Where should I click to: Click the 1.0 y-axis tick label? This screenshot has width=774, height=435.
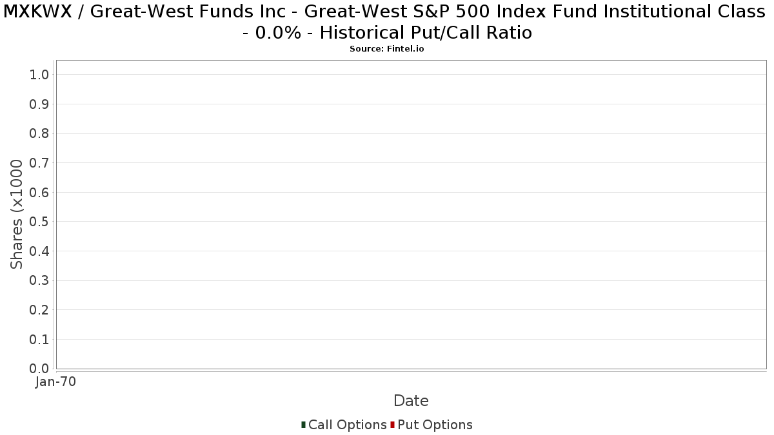click(39, 75)
